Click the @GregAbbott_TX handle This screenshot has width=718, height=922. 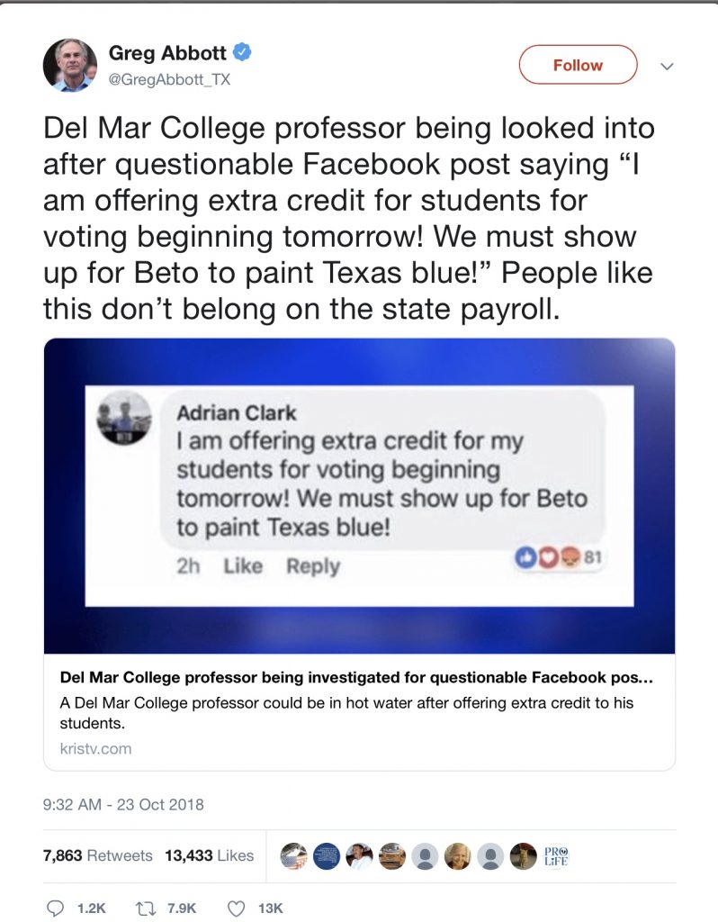tap(169, 79)
